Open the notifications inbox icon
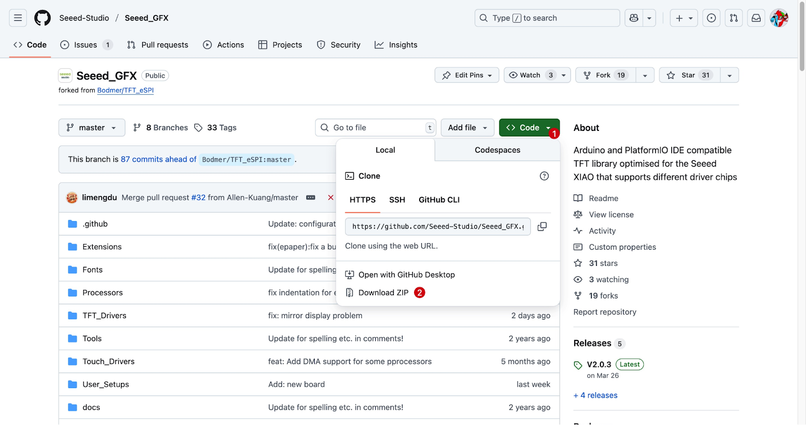This screenshot has width=806, height=435. coord(756,18)
